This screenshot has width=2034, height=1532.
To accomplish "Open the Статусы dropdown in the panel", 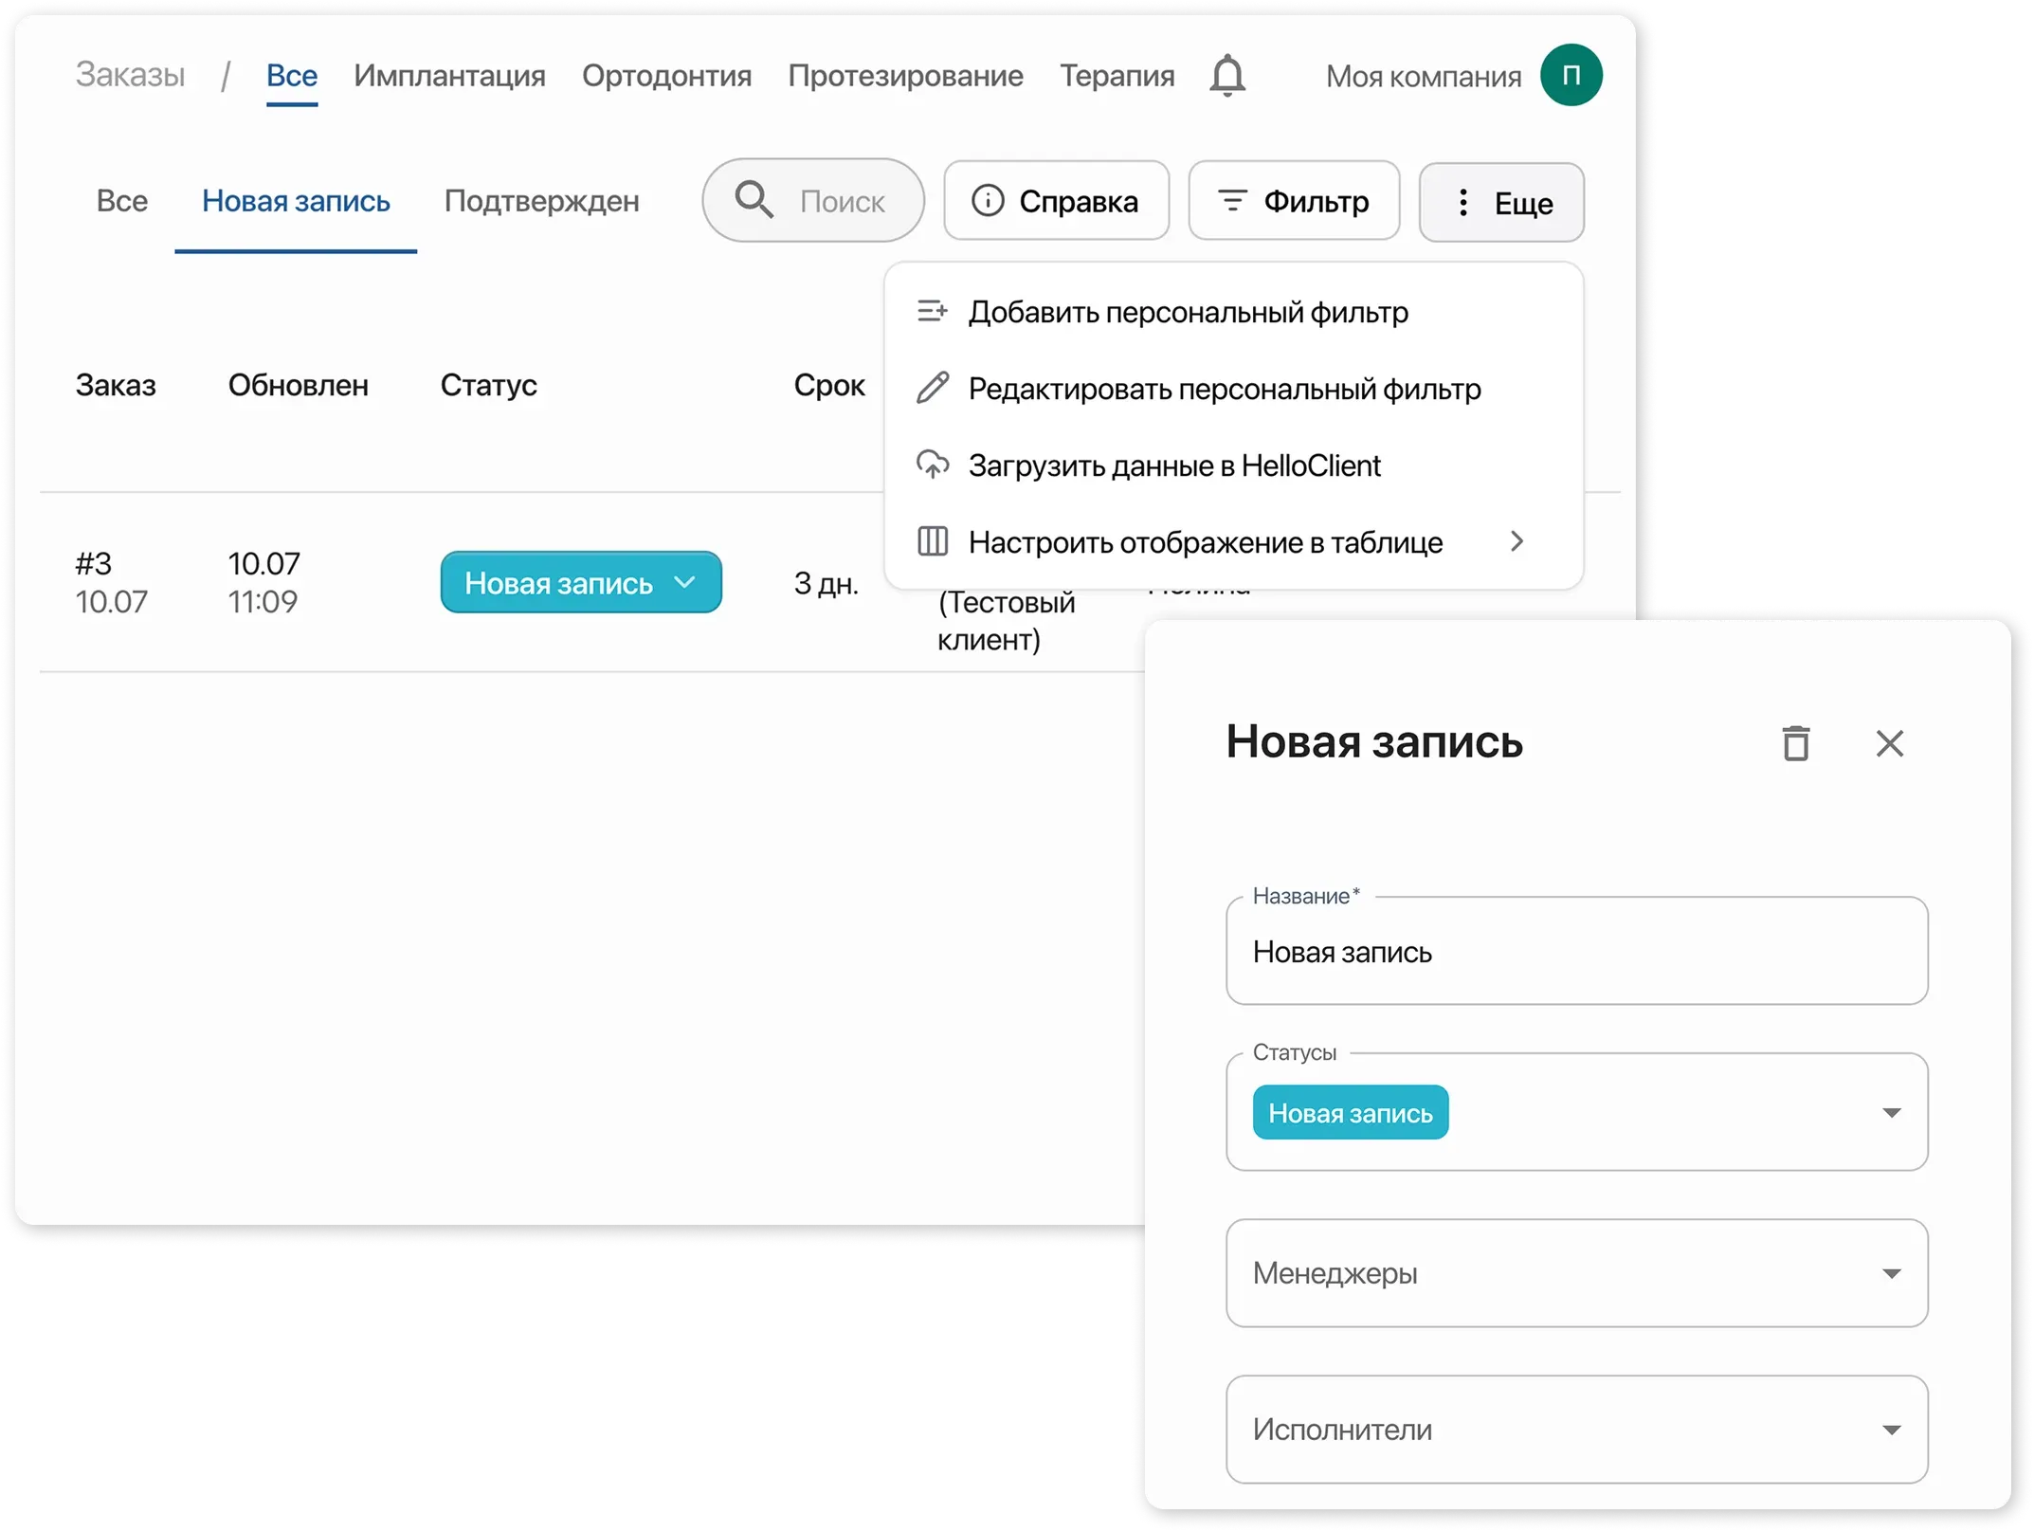I will 1891,1111.
